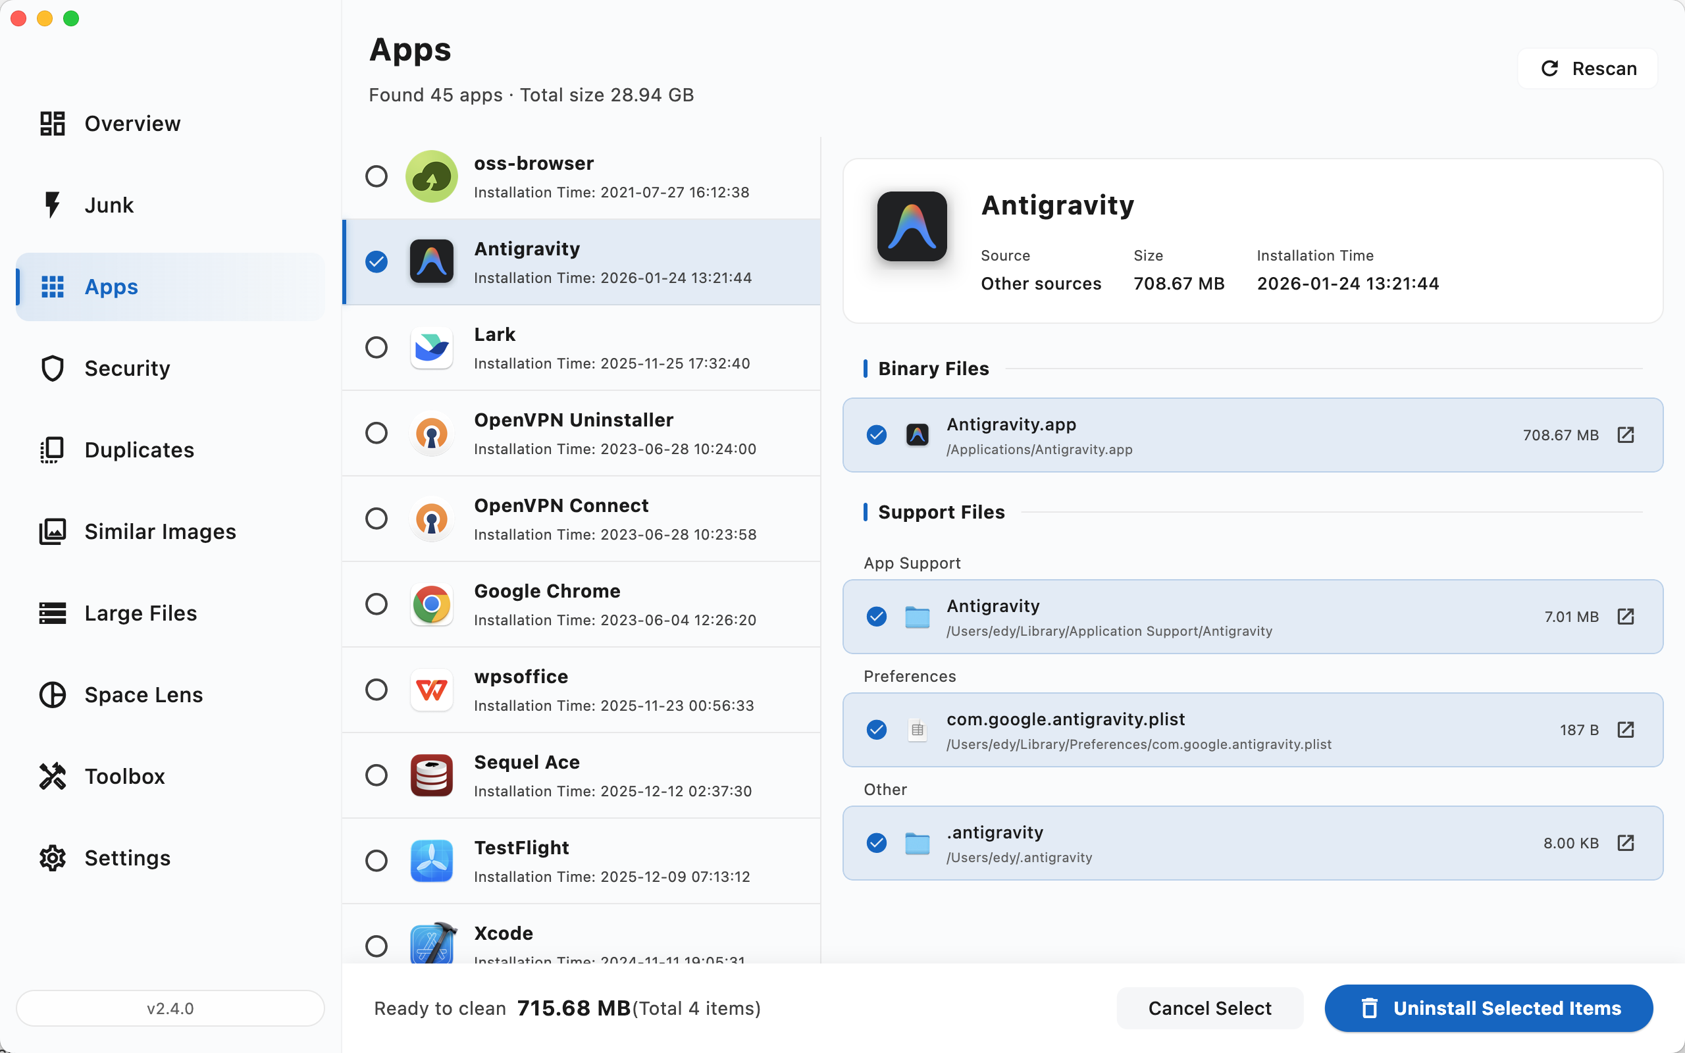Viewport: 1685px width, 1053px height.
Task: Click the Google Chrome icon
Action: click(x=432, y=605)
